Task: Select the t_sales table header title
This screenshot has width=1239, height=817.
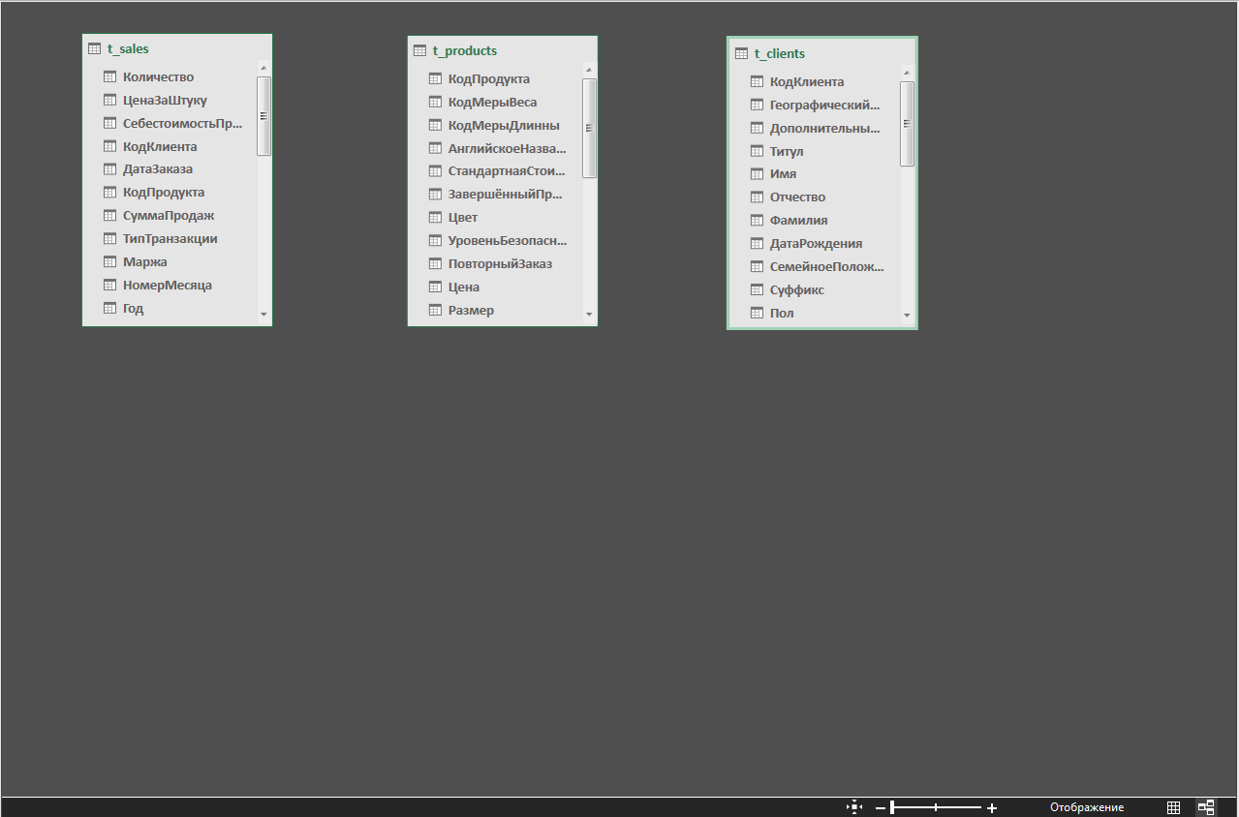Action: pos(128,48)
